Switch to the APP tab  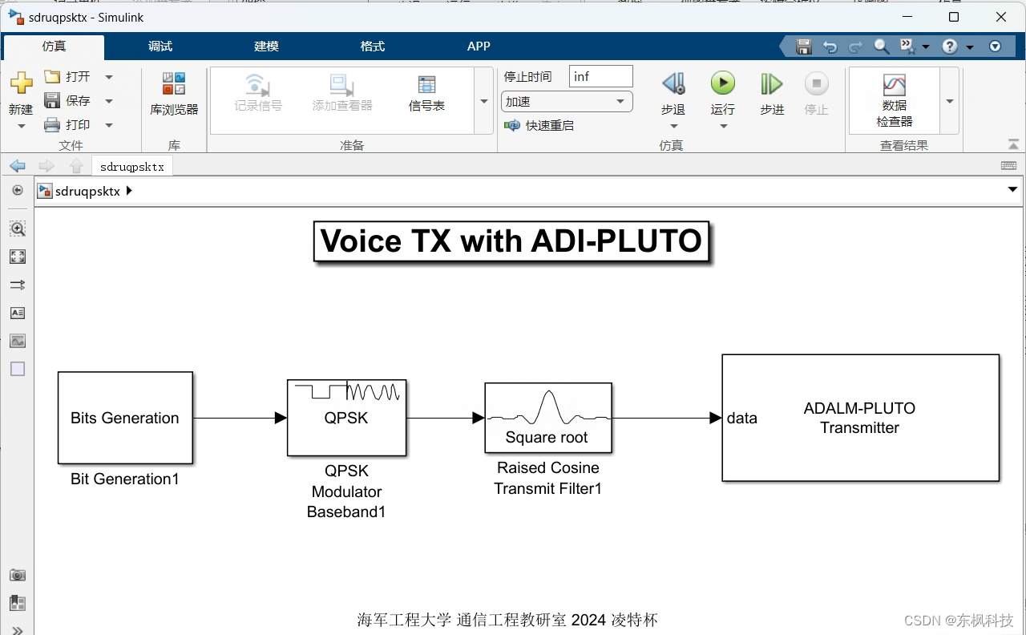tap(479, 47)
